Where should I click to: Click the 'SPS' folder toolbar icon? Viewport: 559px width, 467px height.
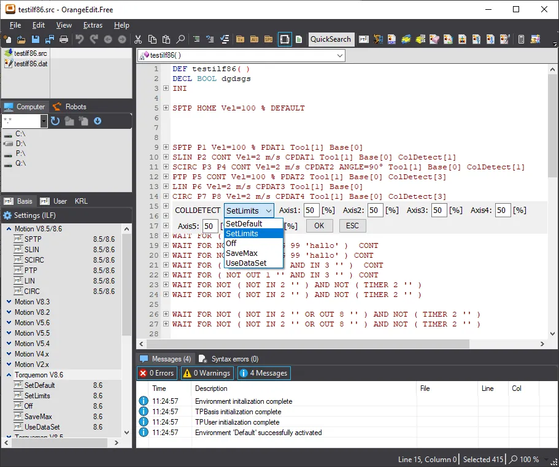click(268, 39)
